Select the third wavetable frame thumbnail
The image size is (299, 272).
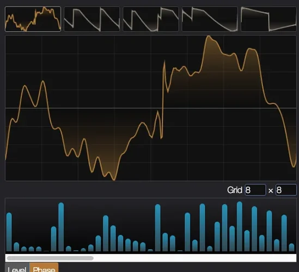[151, 19]
